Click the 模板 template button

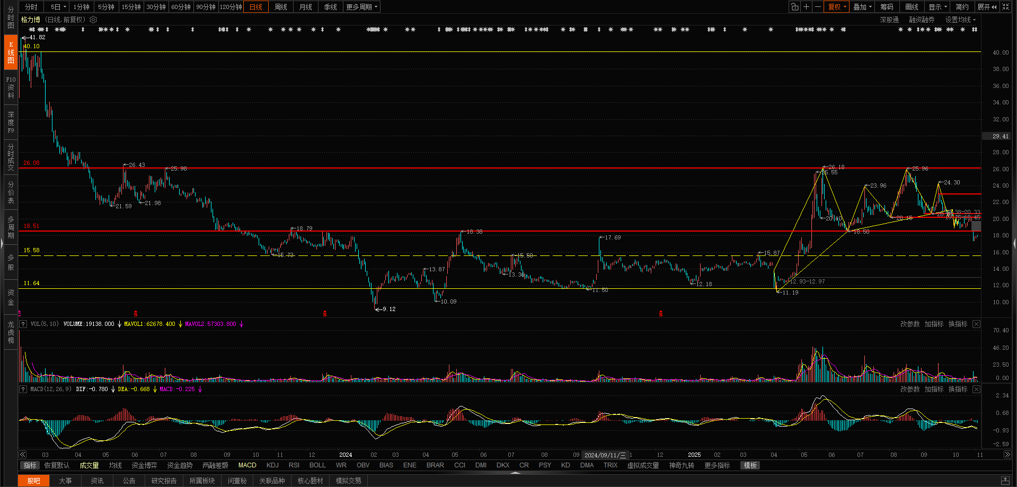tap(750, 465)
